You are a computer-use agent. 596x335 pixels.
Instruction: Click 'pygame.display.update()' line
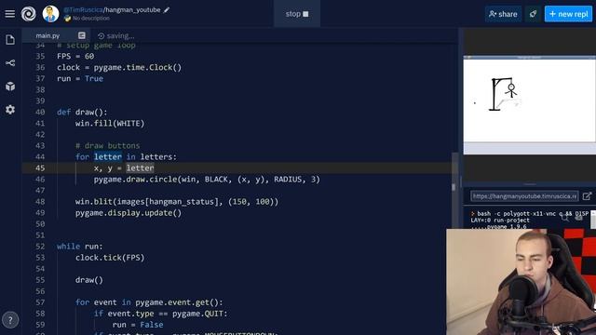coord(129,213)
